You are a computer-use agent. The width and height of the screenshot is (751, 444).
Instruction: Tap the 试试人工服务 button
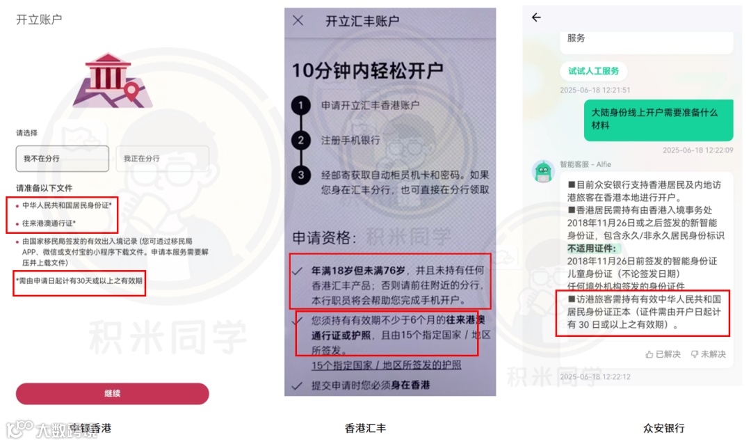pos(593,71)
